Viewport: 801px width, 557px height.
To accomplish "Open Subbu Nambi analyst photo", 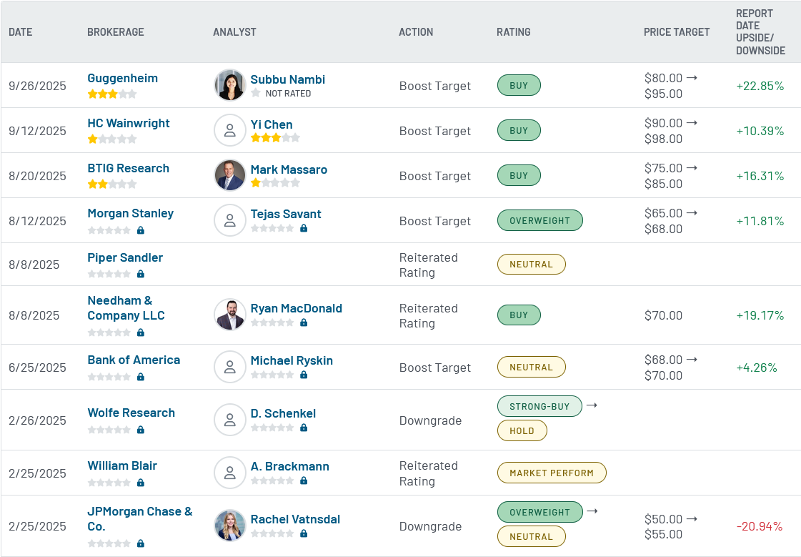I will (230, 85).
